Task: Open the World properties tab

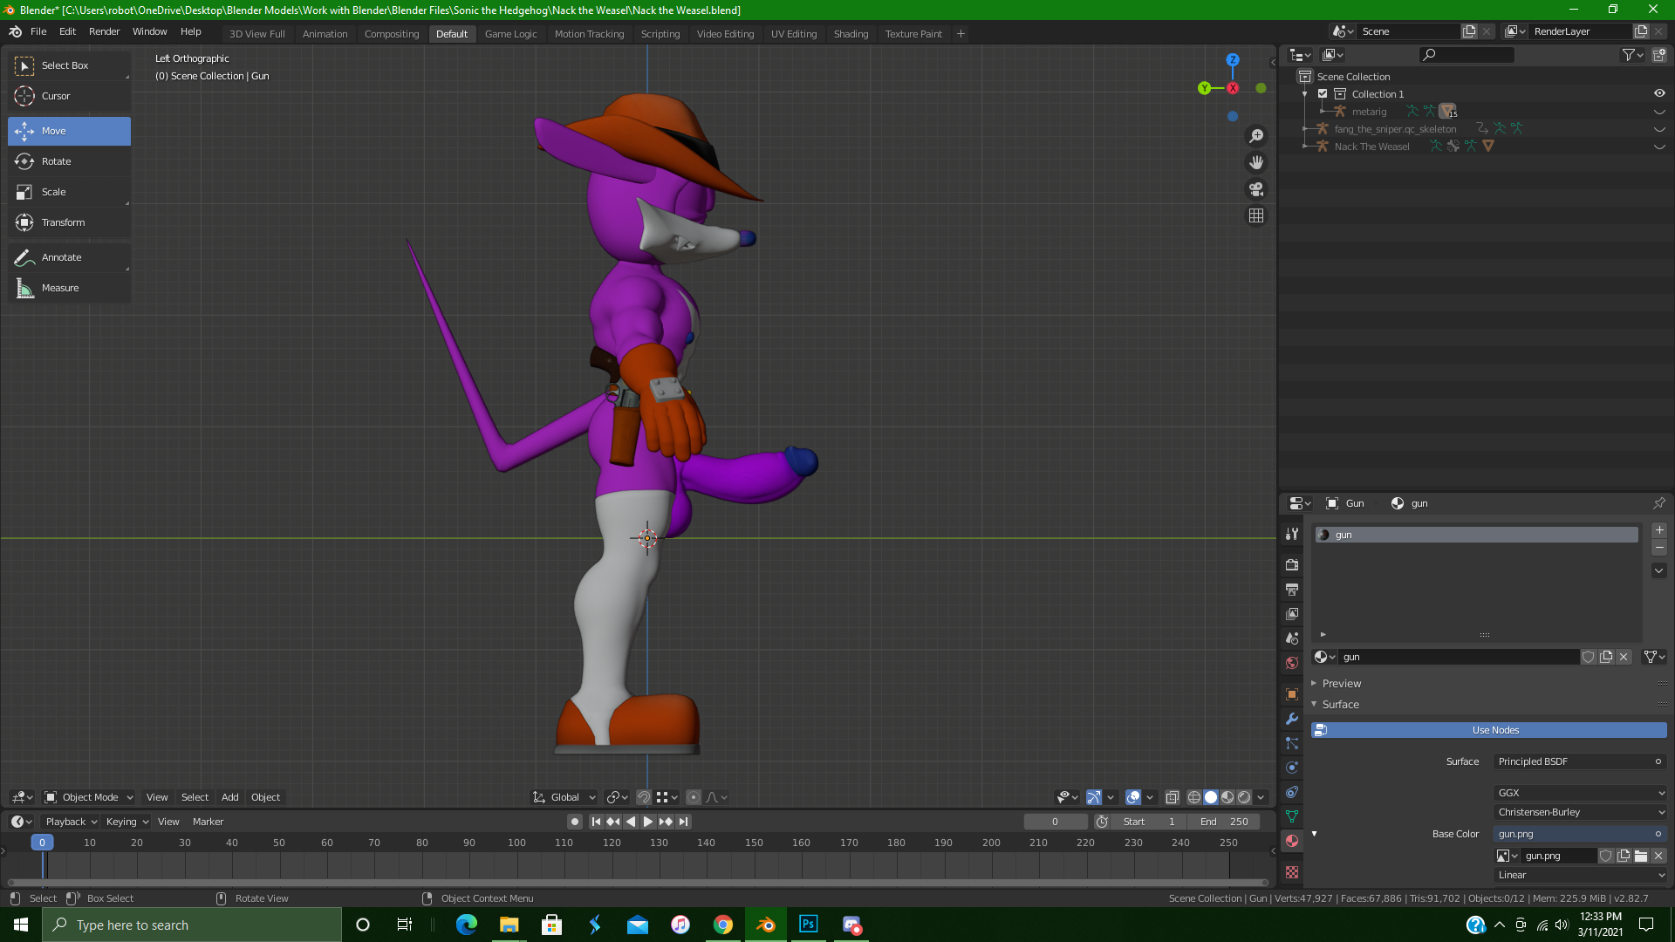Action: (1292, 663)
